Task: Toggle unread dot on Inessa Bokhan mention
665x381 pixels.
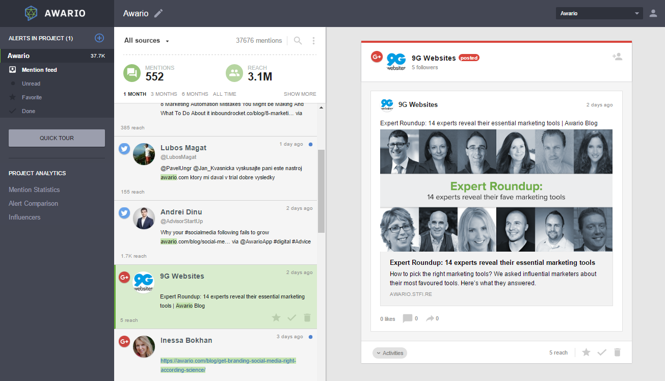Action: pyautogui.click(x=310, y=337)
